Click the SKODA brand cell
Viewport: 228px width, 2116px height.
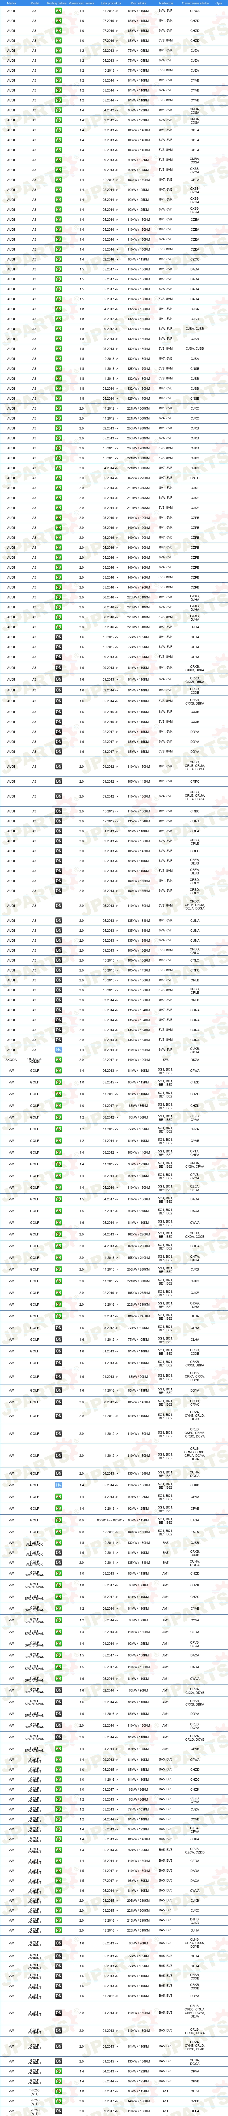pyautogui.click(x=11, y=1060)
